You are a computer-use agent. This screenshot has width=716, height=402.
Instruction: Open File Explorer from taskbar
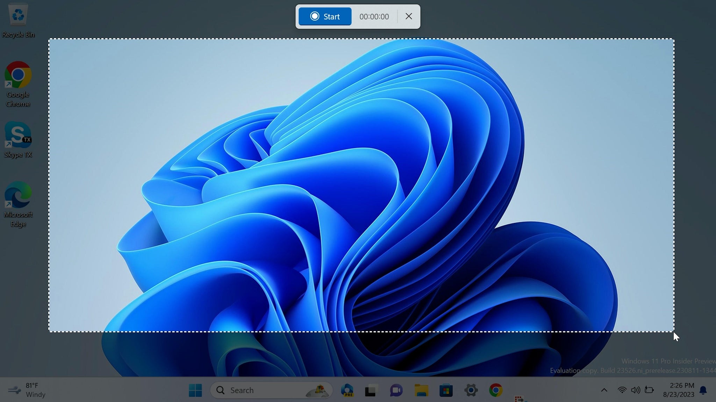pyautogui.click(x=421, y=390)
